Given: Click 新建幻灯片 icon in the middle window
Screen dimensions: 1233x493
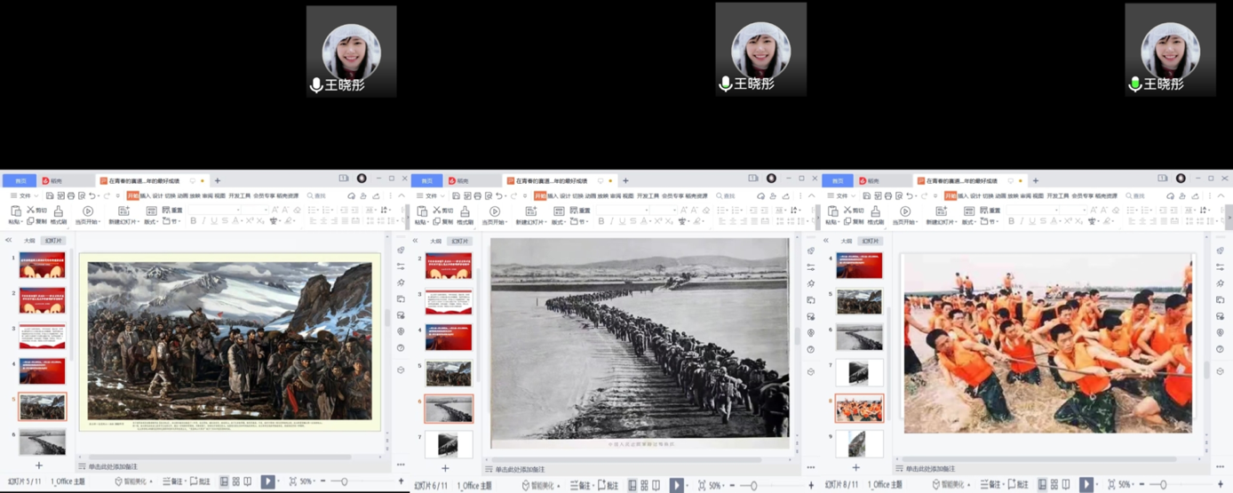Looking at the screenshot, I should pos(530,214).
